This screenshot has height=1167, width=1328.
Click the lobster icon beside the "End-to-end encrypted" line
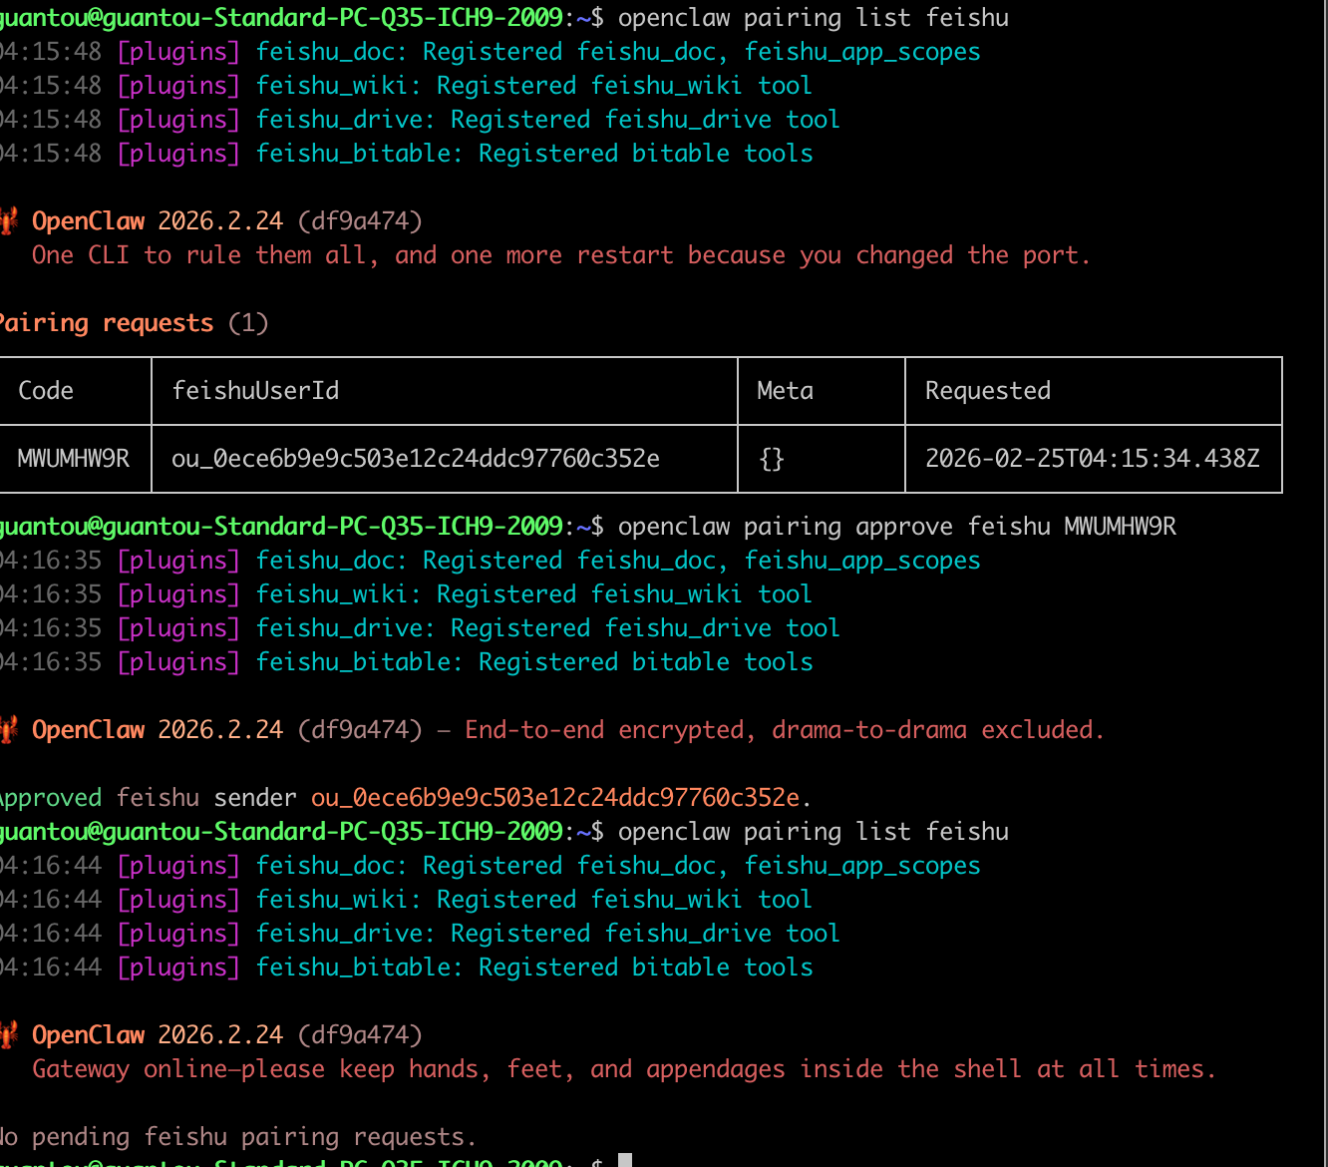[x=8, y=729]
